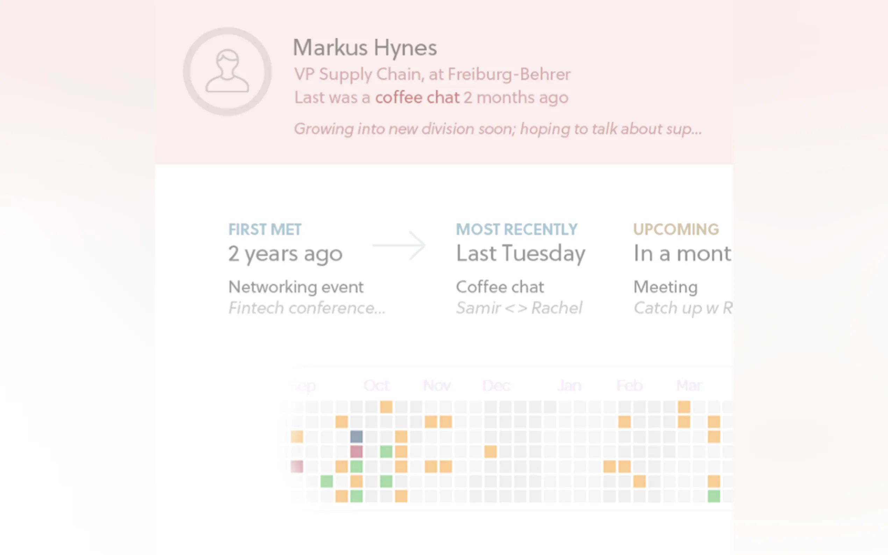888x555 pixels.
Task: Open the FIRST MET section heading
Action: pos(265,229)
